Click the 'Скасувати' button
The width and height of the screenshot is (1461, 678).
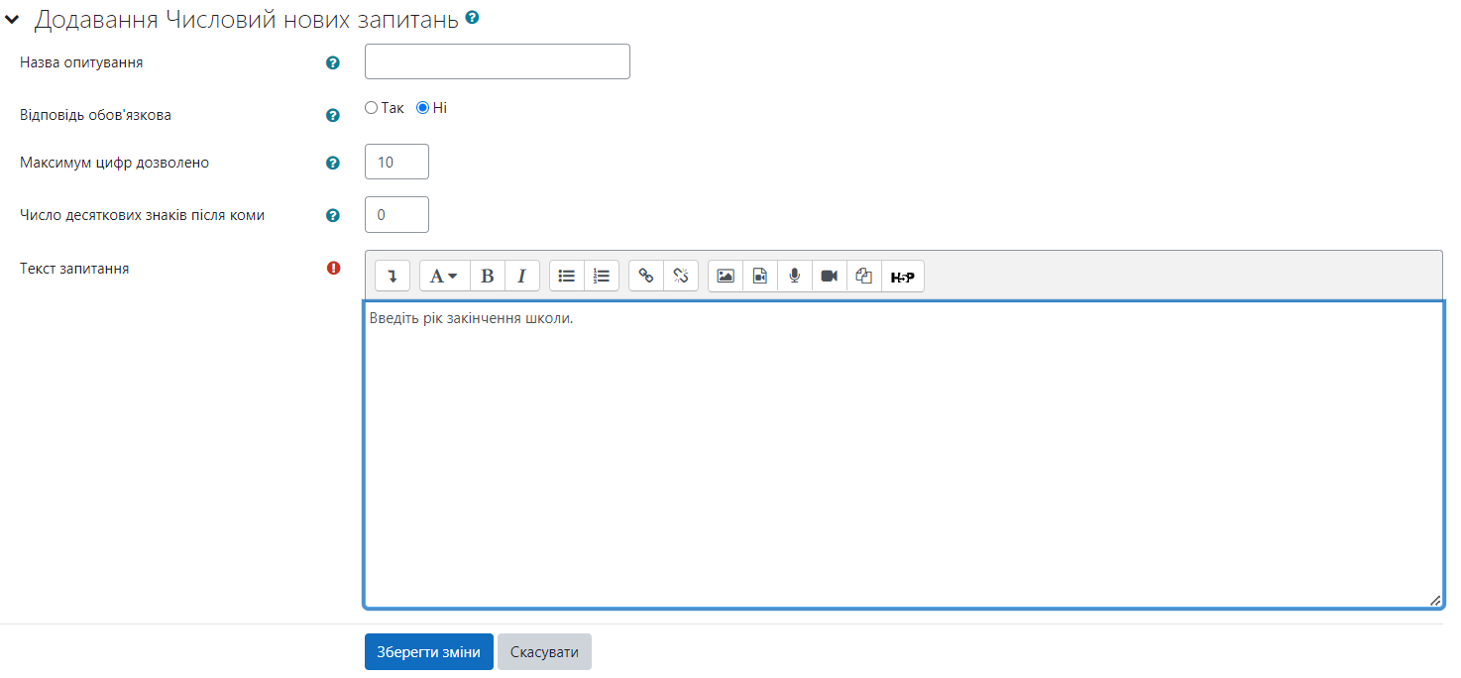(x=544, y=652)
